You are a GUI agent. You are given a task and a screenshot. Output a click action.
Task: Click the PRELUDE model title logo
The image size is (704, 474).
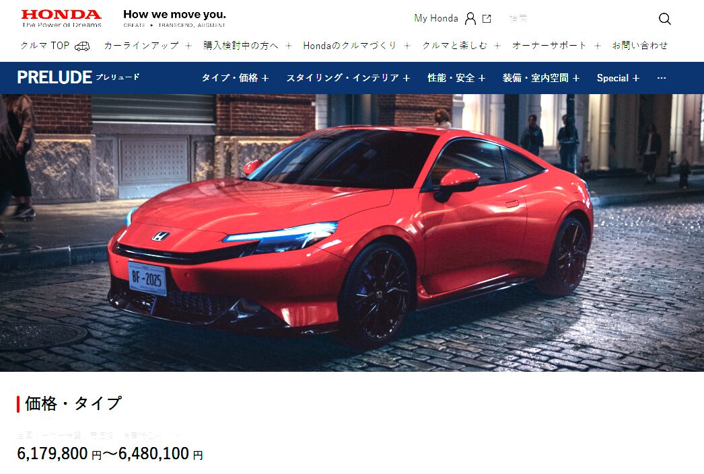click(x=78, y=77)
